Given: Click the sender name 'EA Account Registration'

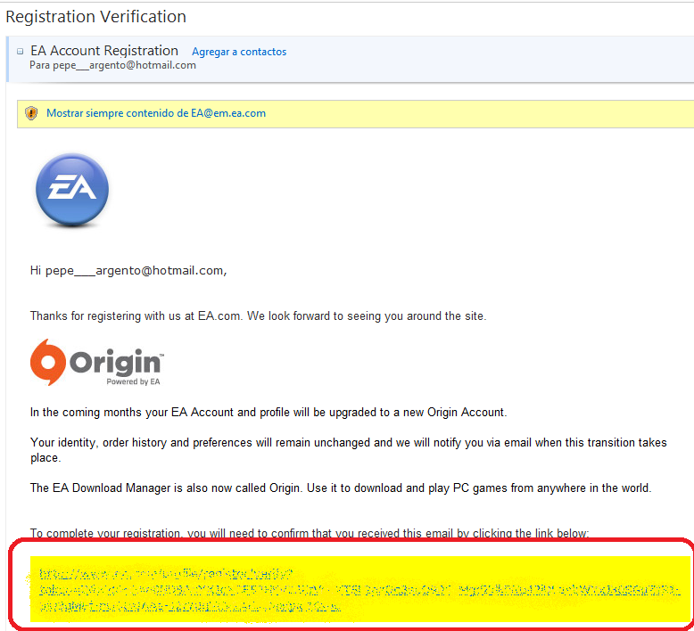Looking at the screenshot, I should [x=104, y=51].
